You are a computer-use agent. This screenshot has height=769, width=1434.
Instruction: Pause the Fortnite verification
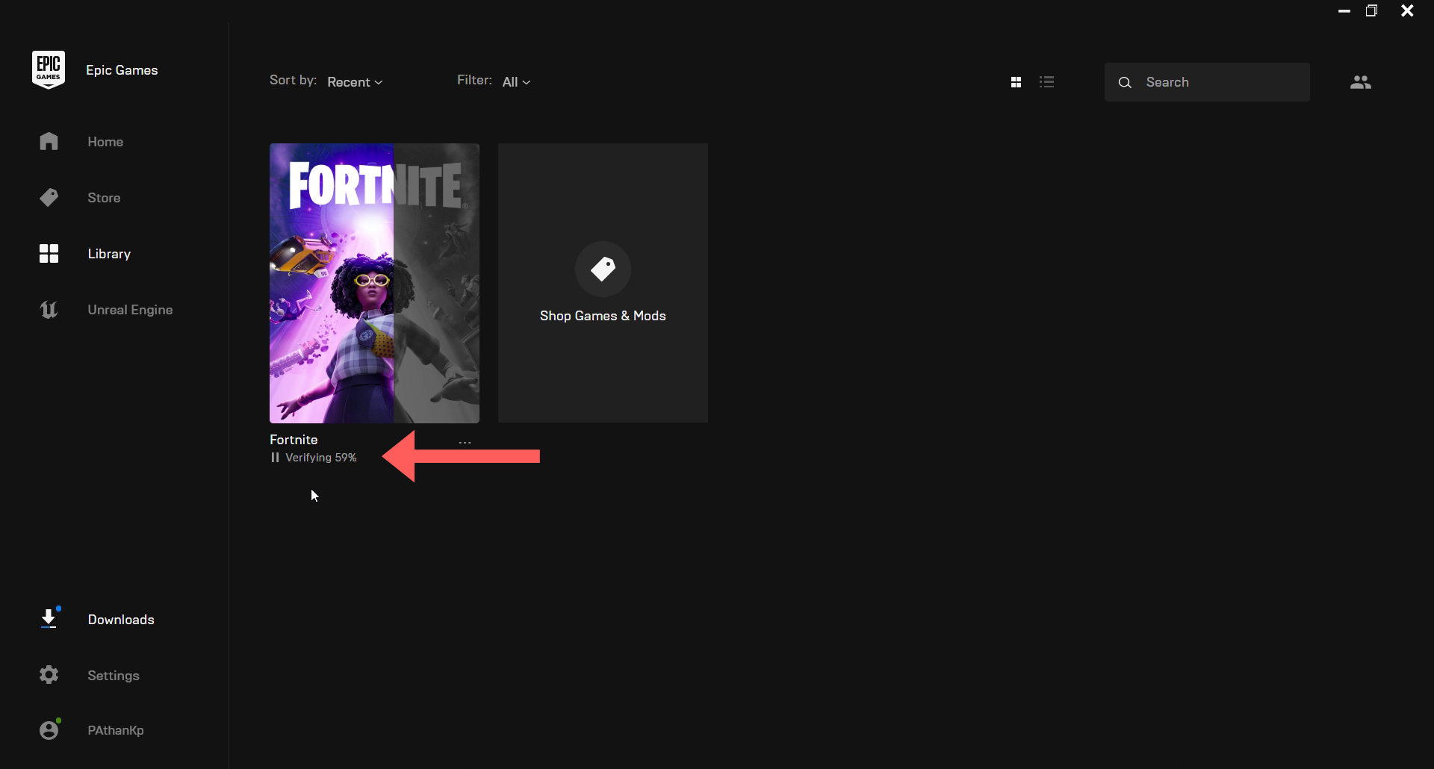point(274,457)
